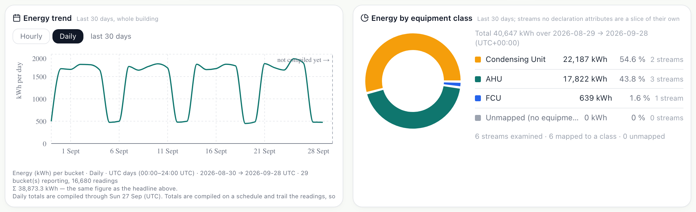Click the 'Σ 38,873.3 kWh' footnote line

pyautogui.click(x=95, y=188)
